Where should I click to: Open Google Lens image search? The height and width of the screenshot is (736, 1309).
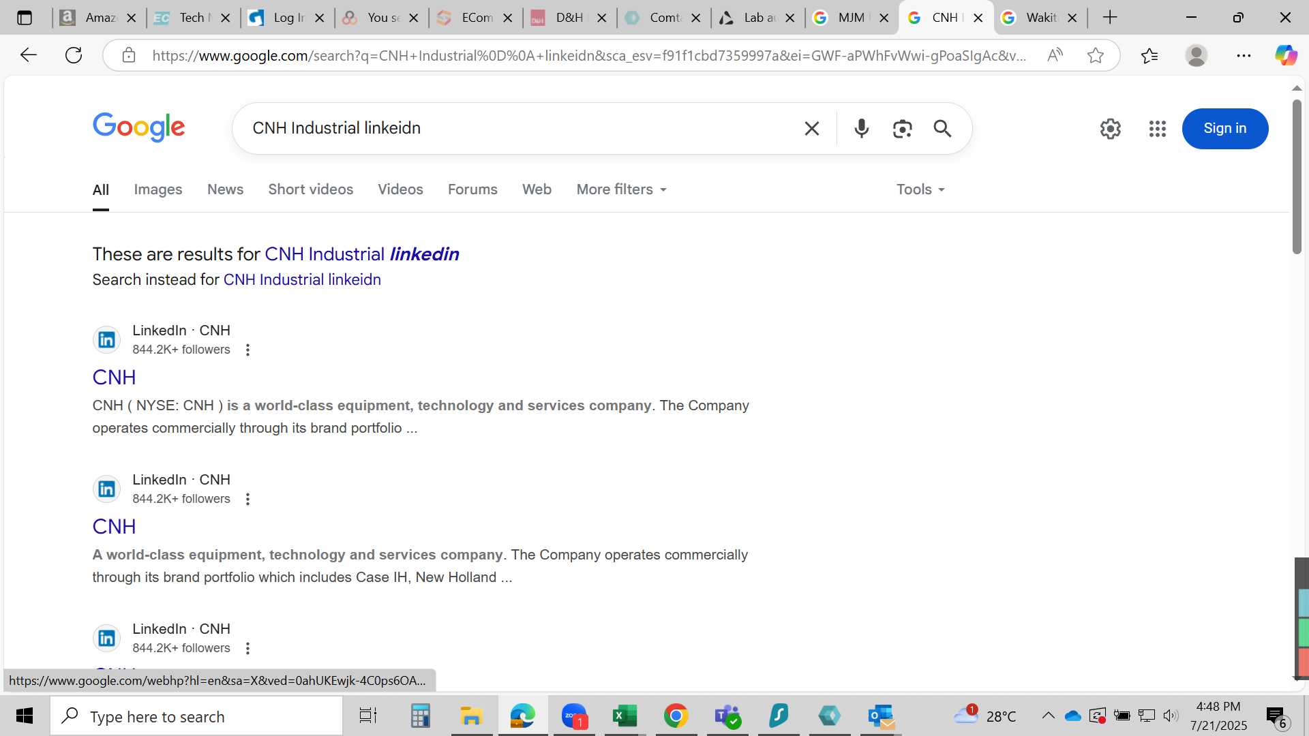click(902, 128)
